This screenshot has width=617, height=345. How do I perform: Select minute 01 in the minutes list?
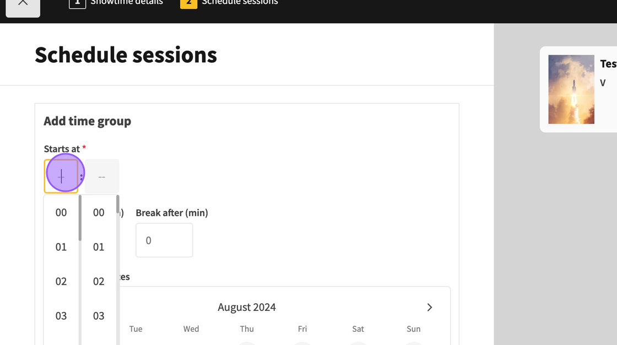point(99,247)
